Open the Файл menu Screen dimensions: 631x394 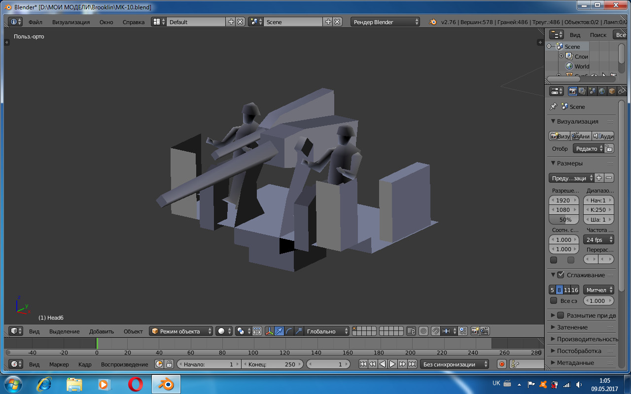(35, 22)
